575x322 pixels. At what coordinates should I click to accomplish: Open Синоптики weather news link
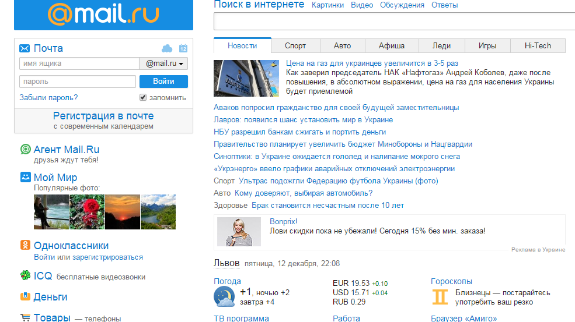click(337, 157)
